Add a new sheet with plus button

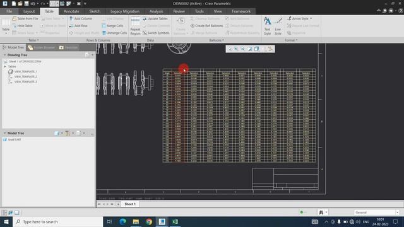point(118,204)
